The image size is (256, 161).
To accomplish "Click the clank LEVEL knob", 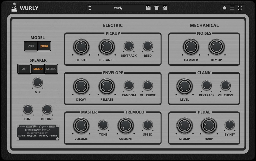I will [185, 86].
